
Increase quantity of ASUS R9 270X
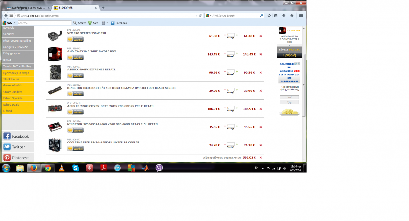237,108
